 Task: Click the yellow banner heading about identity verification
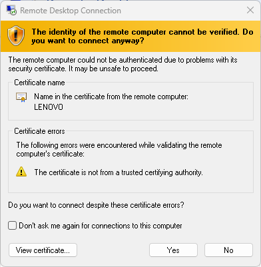(142, 36)
